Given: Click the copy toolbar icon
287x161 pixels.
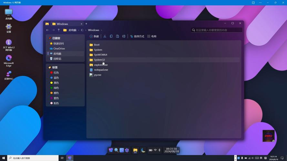Looking at the screenshot, I should [111, 36].
